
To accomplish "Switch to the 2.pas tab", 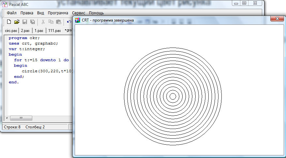I will coord(25,31).
